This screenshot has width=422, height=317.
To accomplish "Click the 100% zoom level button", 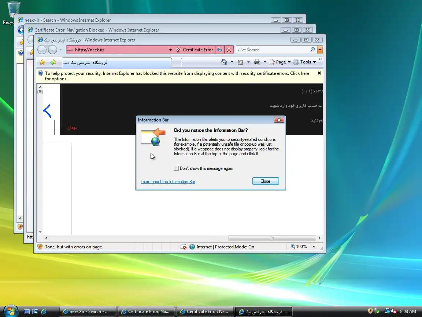I will pyautogui.click(x=299, y=247).
